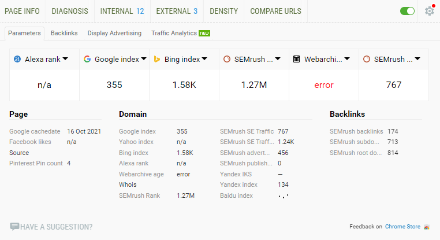Click the Facebook likes label

pyautogui.click(x=30, y=142)
